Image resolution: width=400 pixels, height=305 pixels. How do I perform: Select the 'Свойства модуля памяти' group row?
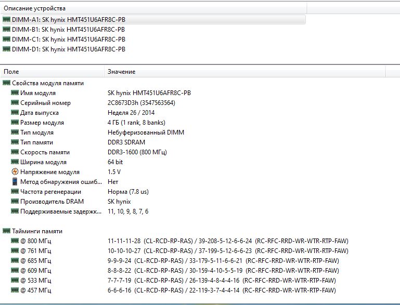[x=43, y=83]
